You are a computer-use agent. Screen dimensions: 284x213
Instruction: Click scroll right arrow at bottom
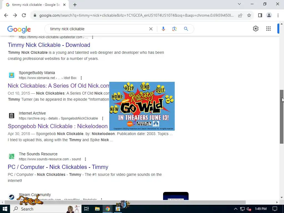(277, 202)
